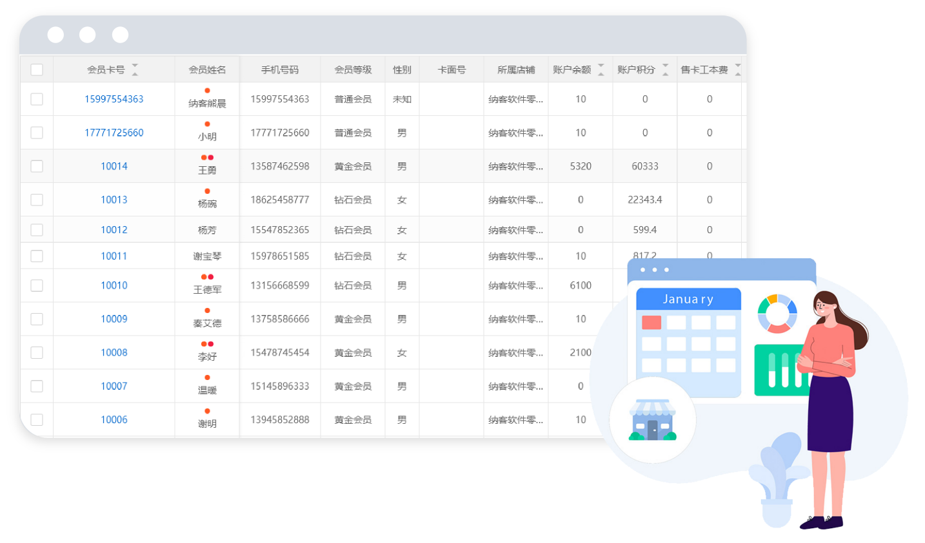Click the 所属店铺 column header
The height and width of the screenshot is (543, 925).
pyautogui.click(x=516, y=70)
